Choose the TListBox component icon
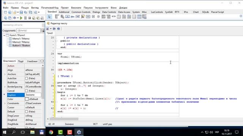This screenshot has height=136, width=243. pos(103,17)
